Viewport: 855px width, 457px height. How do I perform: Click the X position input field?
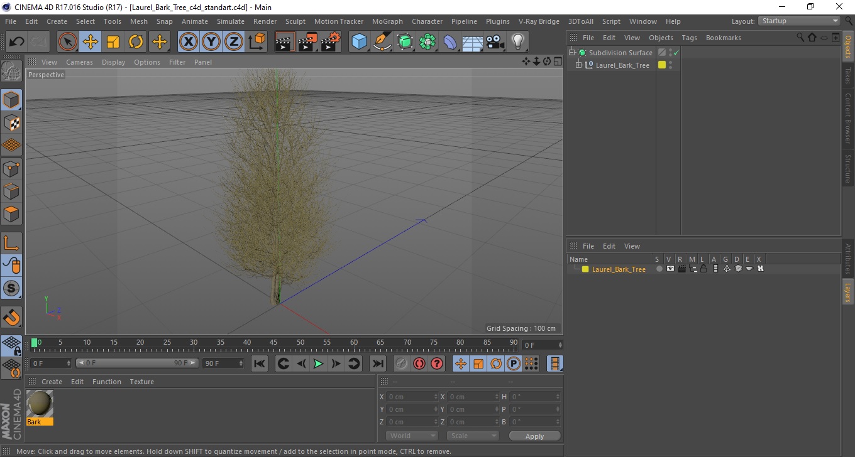412,397
